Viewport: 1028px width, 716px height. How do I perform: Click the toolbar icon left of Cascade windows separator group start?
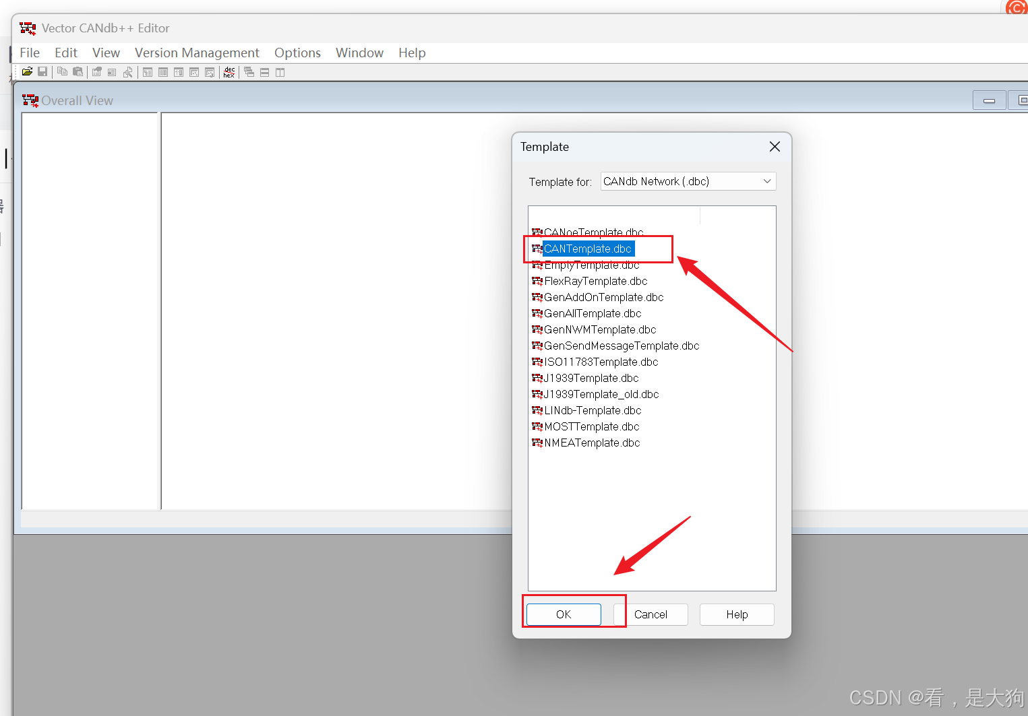point(229,72)
